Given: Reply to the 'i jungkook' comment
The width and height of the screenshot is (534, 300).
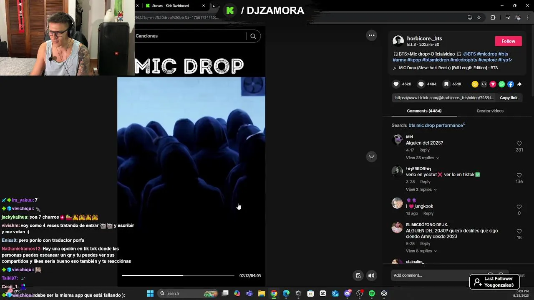Looking at the screenshot, I should click(x=428, y=213).
